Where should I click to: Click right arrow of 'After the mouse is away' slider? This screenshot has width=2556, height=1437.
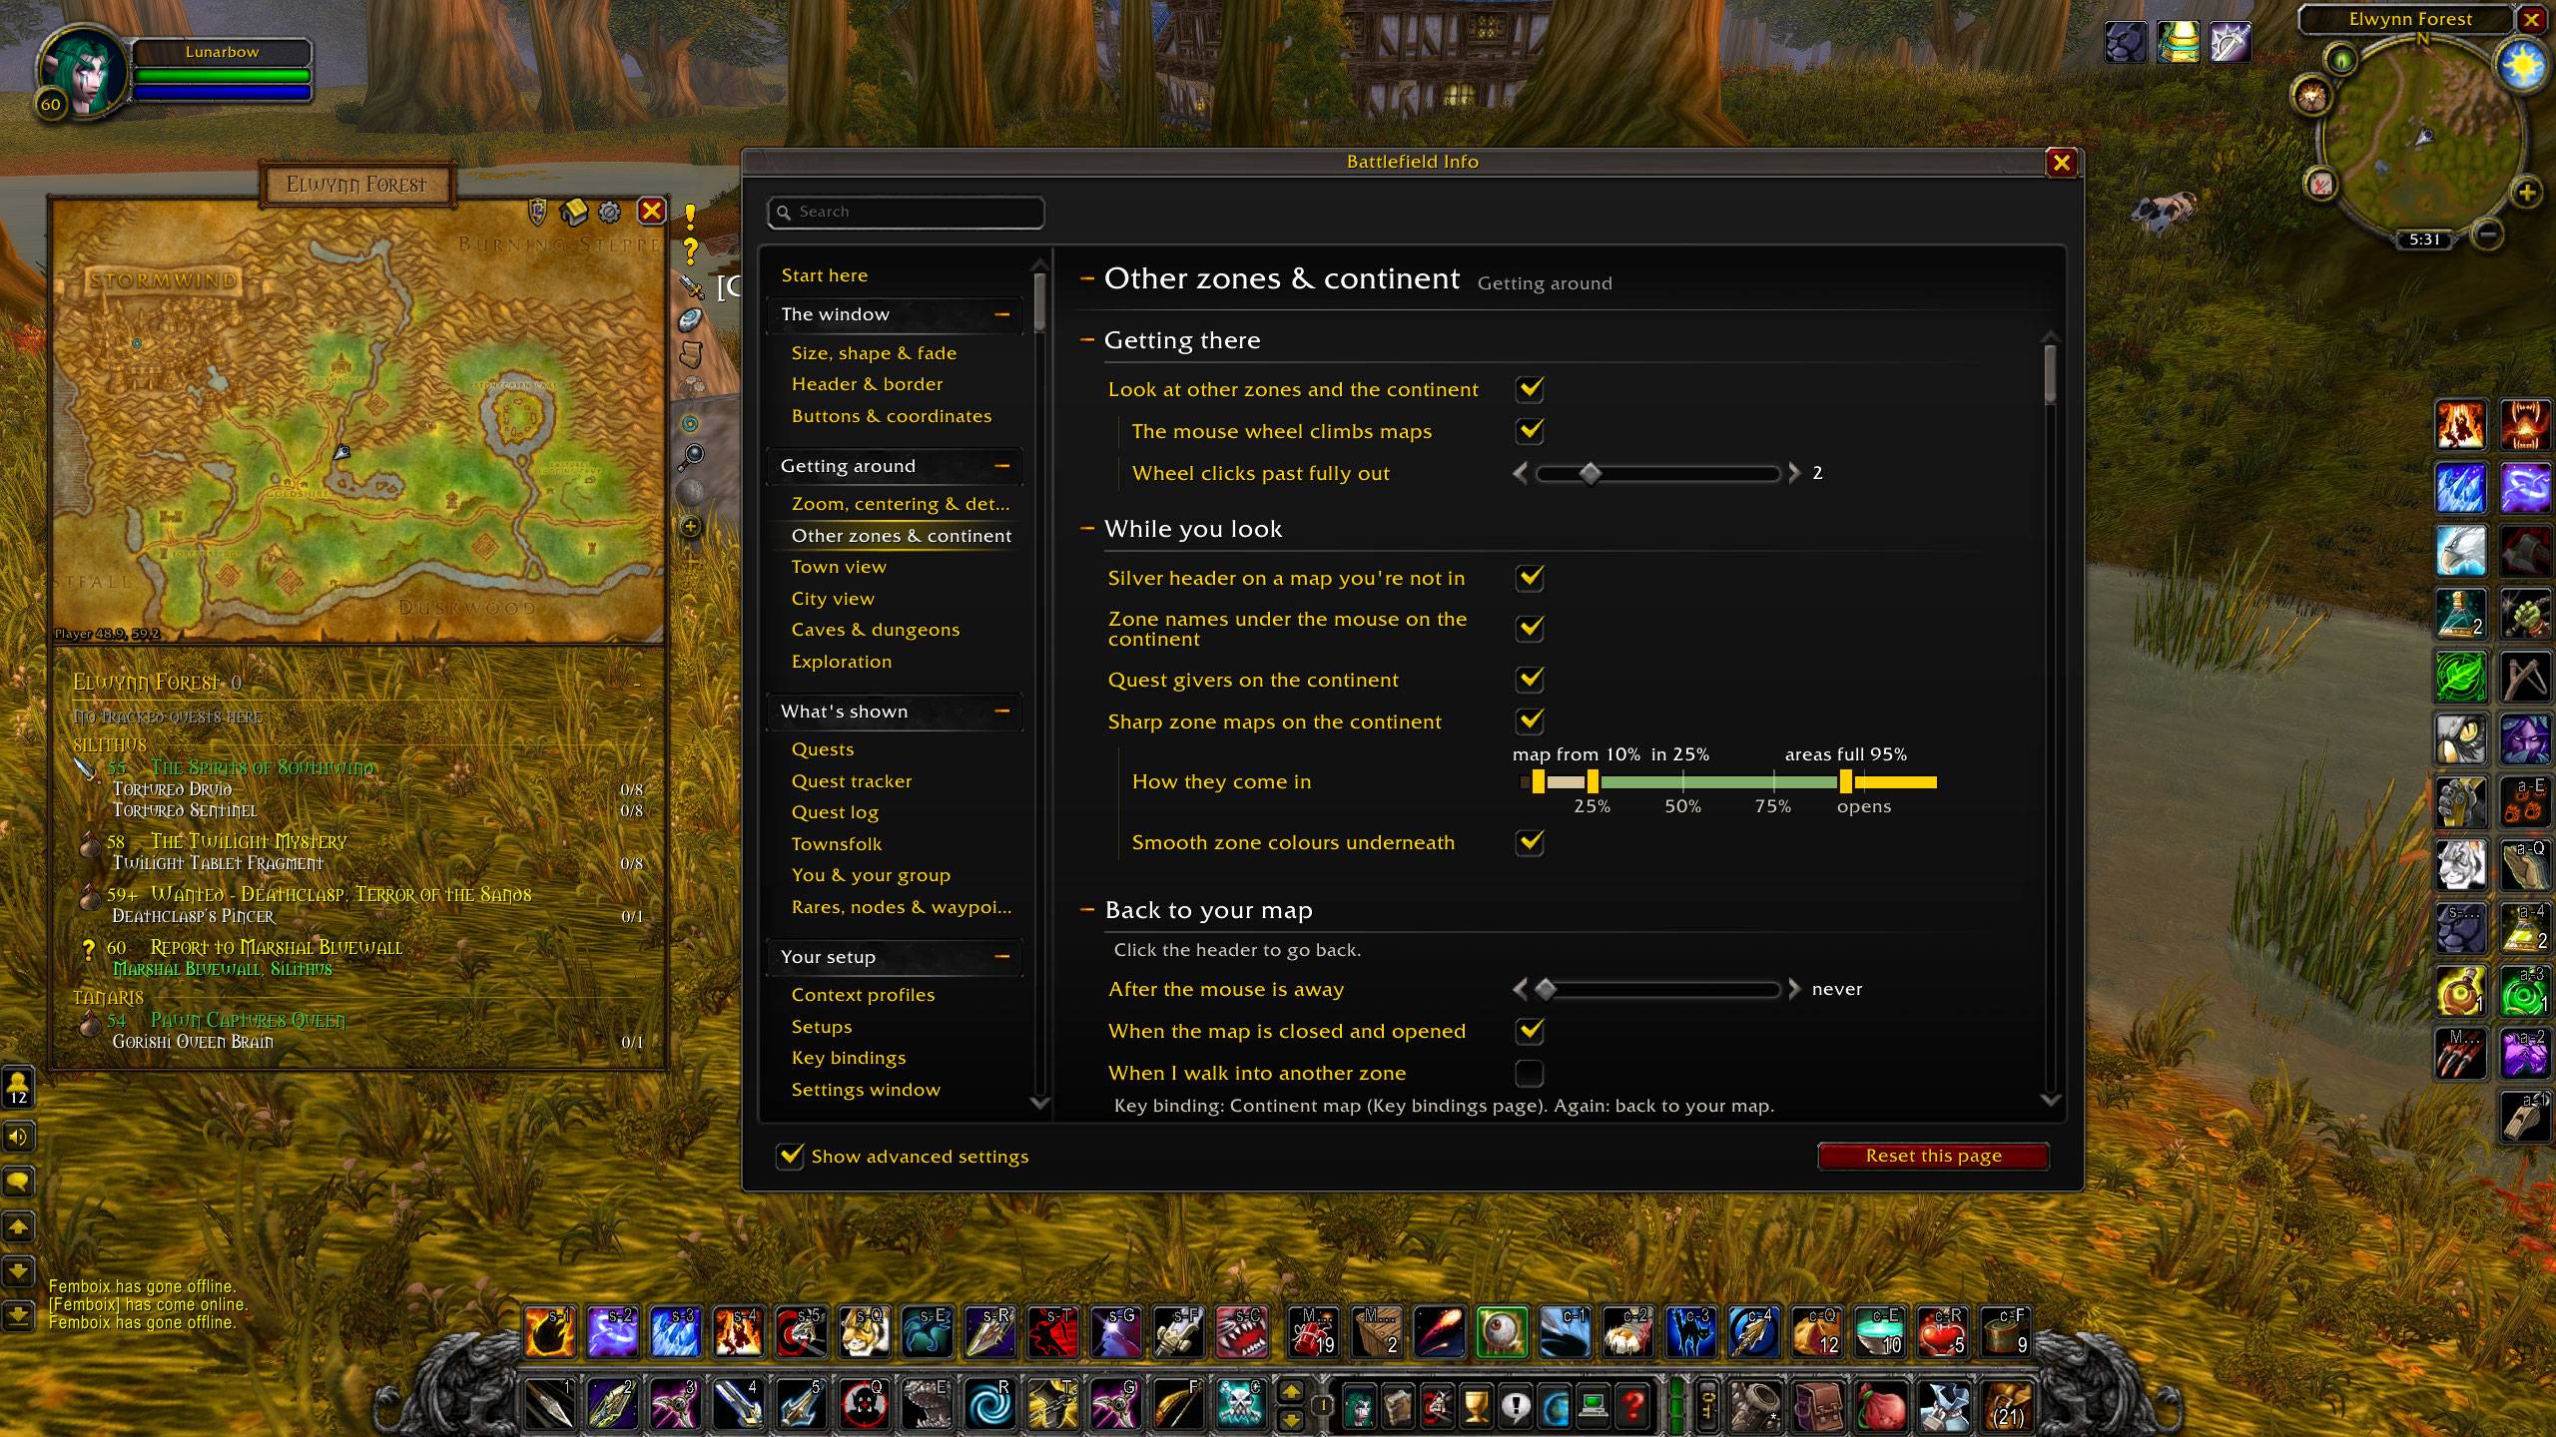[1794, 989]
